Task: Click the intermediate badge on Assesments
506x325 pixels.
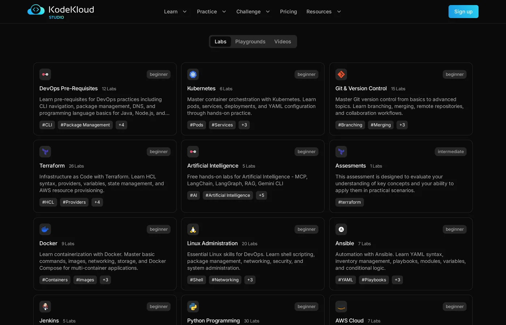Action: 451,152
